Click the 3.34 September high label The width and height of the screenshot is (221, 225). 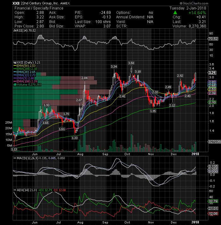click(x=114, y=67)
